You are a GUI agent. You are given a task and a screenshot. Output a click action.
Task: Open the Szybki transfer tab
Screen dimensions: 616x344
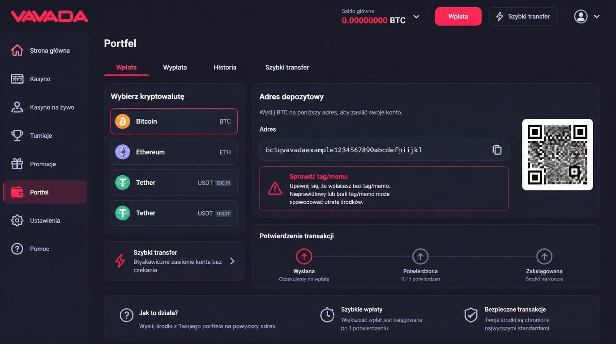pos(287,67)
